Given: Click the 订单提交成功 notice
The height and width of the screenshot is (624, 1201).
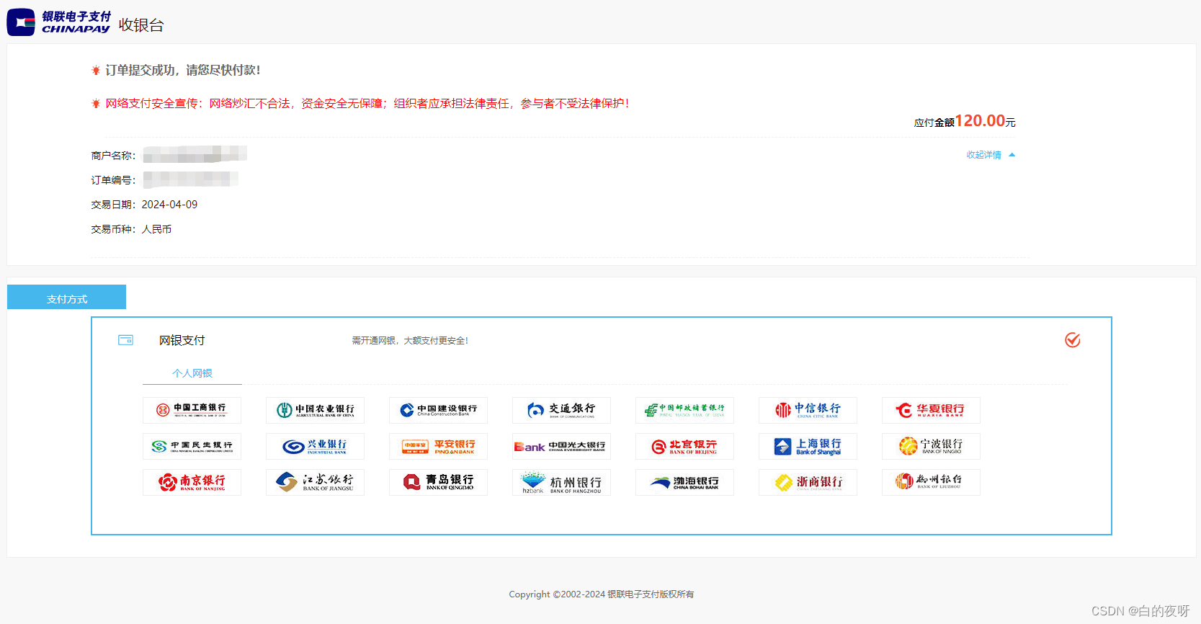Looking at the screenshot, I should (x=182, y=70).
